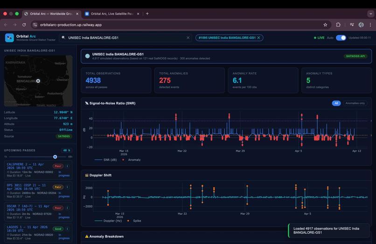Clear the station search field
This screenshot has height=244, width=376.
coord(188,38)
